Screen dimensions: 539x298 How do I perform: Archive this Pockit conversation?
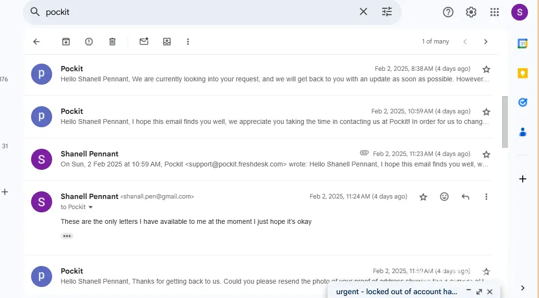click(66, 42)
